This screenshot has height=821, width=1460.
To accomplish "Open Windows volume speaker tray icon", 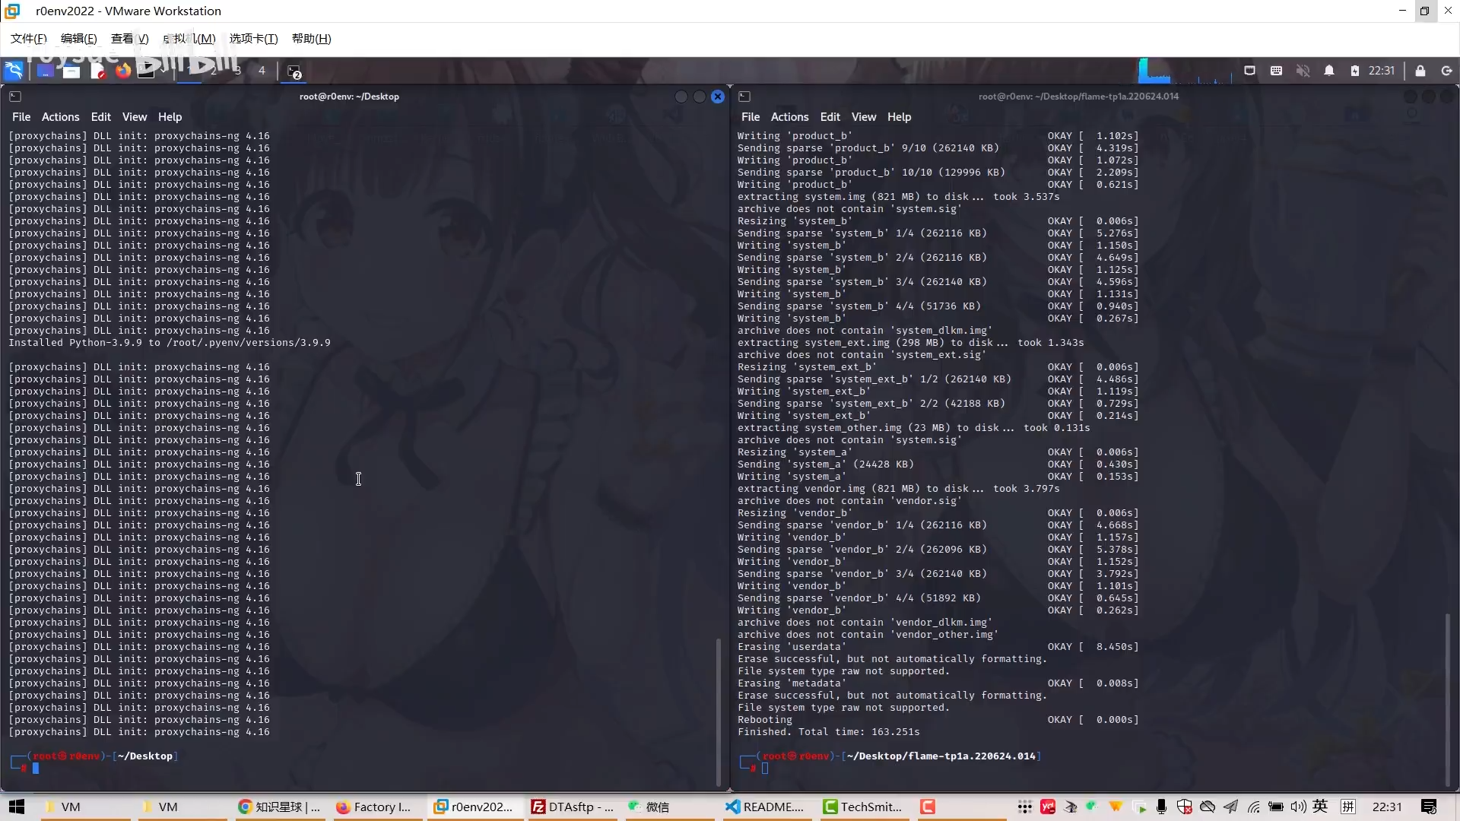I will [x=1298, y=807].
